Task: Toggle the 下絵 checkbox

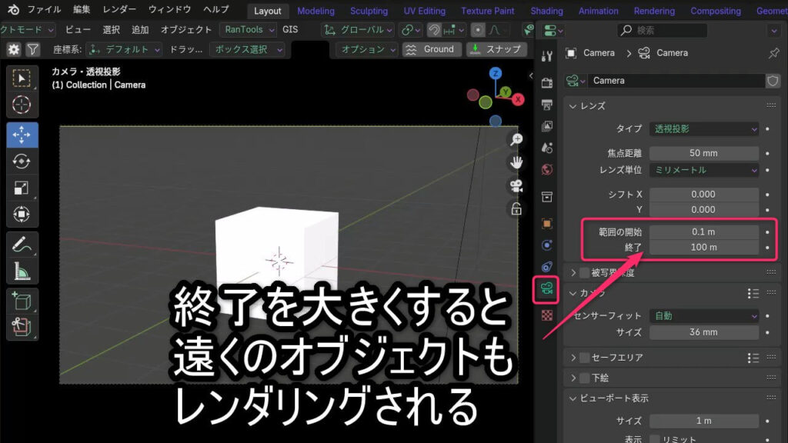Action: tap(585, 378)
